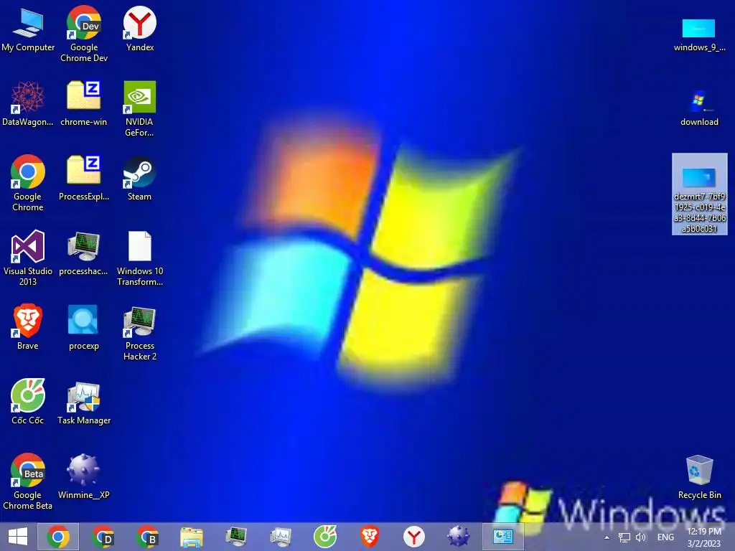The image size is (735, 551).
Task: Open Google Chrome from the taskbar
Action: pos(57,537)
